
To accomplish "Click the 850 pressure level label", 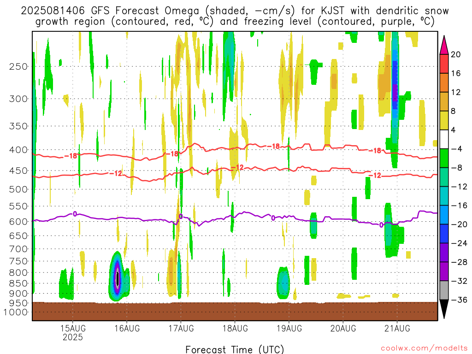I will [18, 283].
